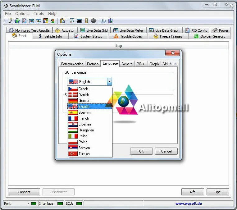Click the Opel button
237x210 pixels.
pos(218,192)
